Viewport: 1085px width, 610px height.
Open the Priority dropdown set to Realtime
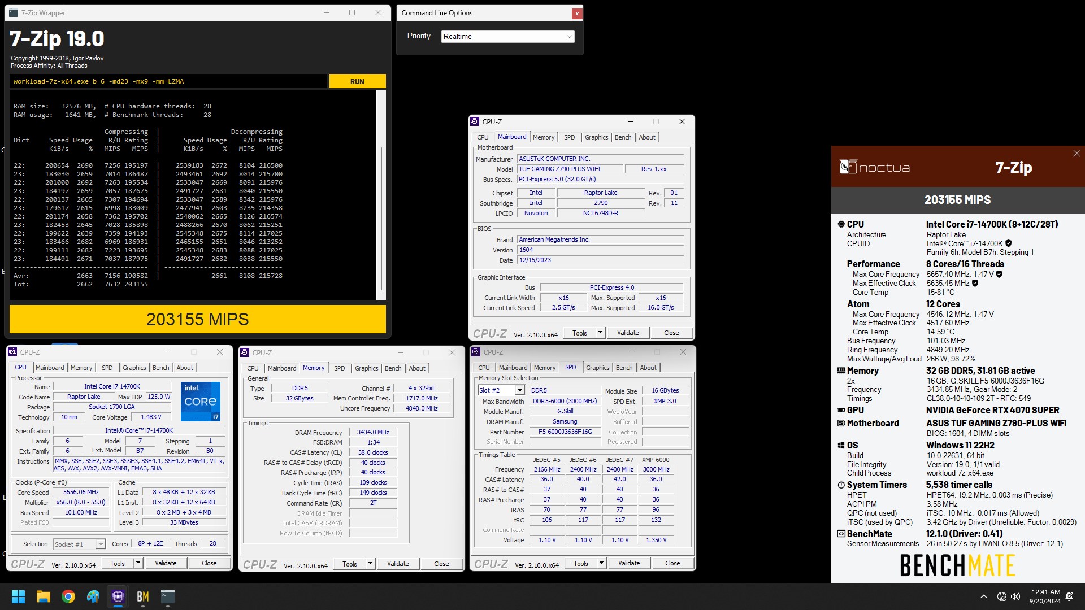tap(507, 36)
